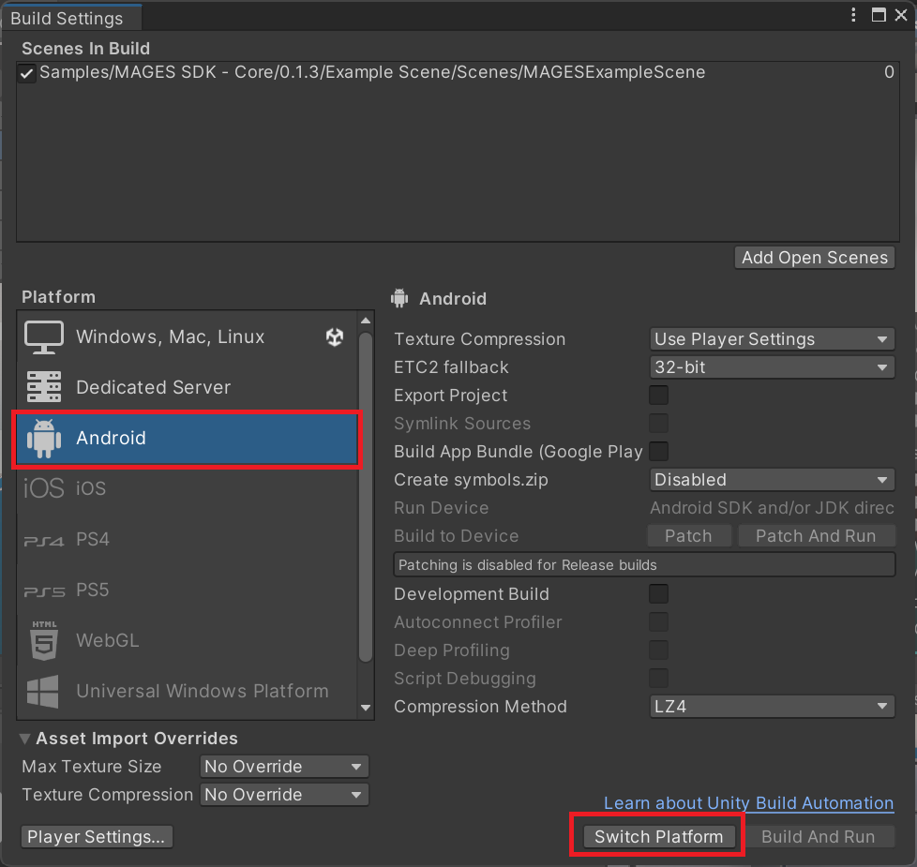
Task: Open the Texture Compression dropdown
Action: pyautogui.click(x=771, y=338)
